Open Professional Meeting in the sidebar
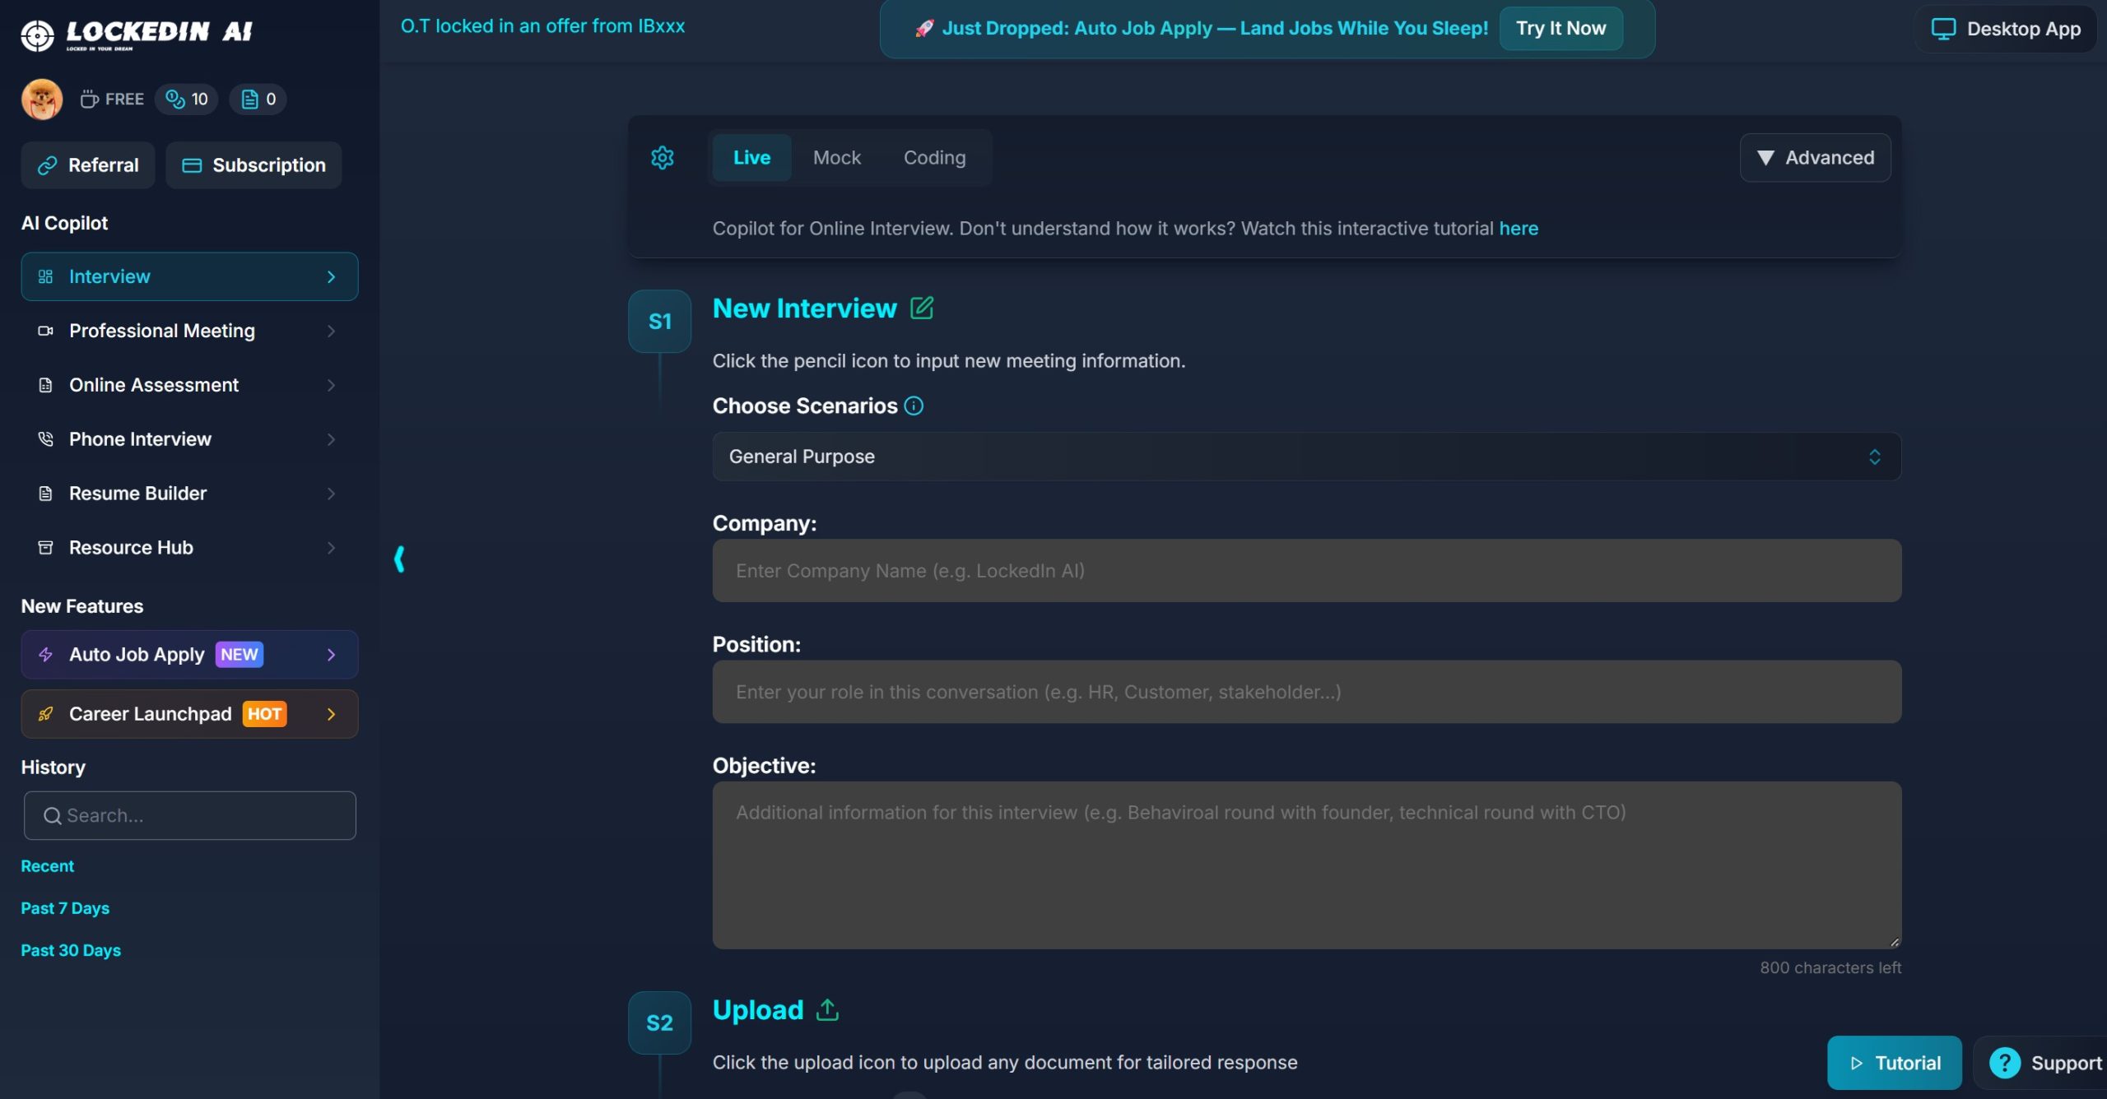Screen dimensions: 2107x1099 (189, 331)
